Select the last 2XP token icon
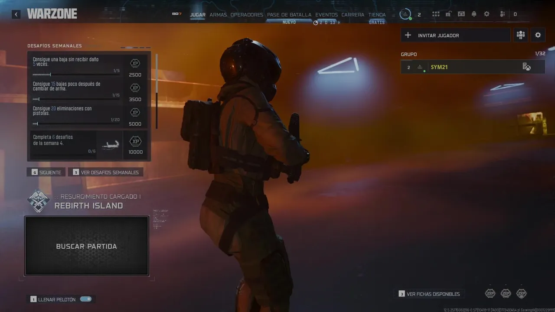This screenshot has width=555, height=312. click(522, 293)
